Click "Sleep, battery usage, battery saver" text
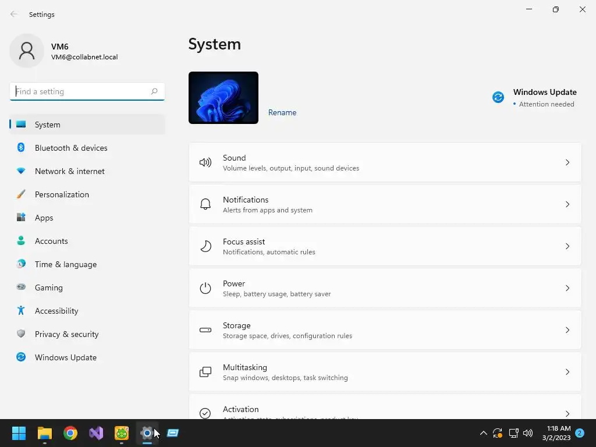Viewport: 596px width, 447px height. point(276,294)
